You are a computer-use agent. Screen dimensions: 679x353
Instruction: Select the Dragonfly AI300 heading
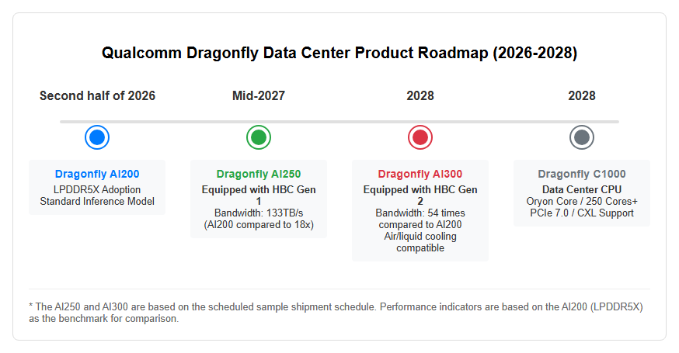[420, 174]
